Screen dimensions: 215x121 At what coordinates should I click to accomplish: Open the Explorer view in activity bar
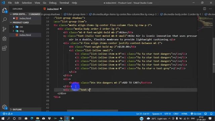pos(4,10)
